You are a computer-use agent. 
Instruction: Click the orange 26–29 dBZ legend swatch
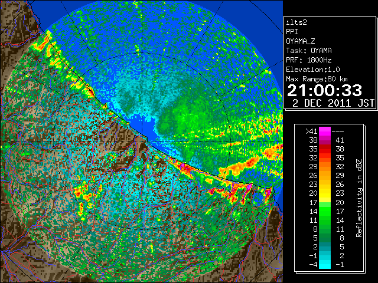pos(325,176)
